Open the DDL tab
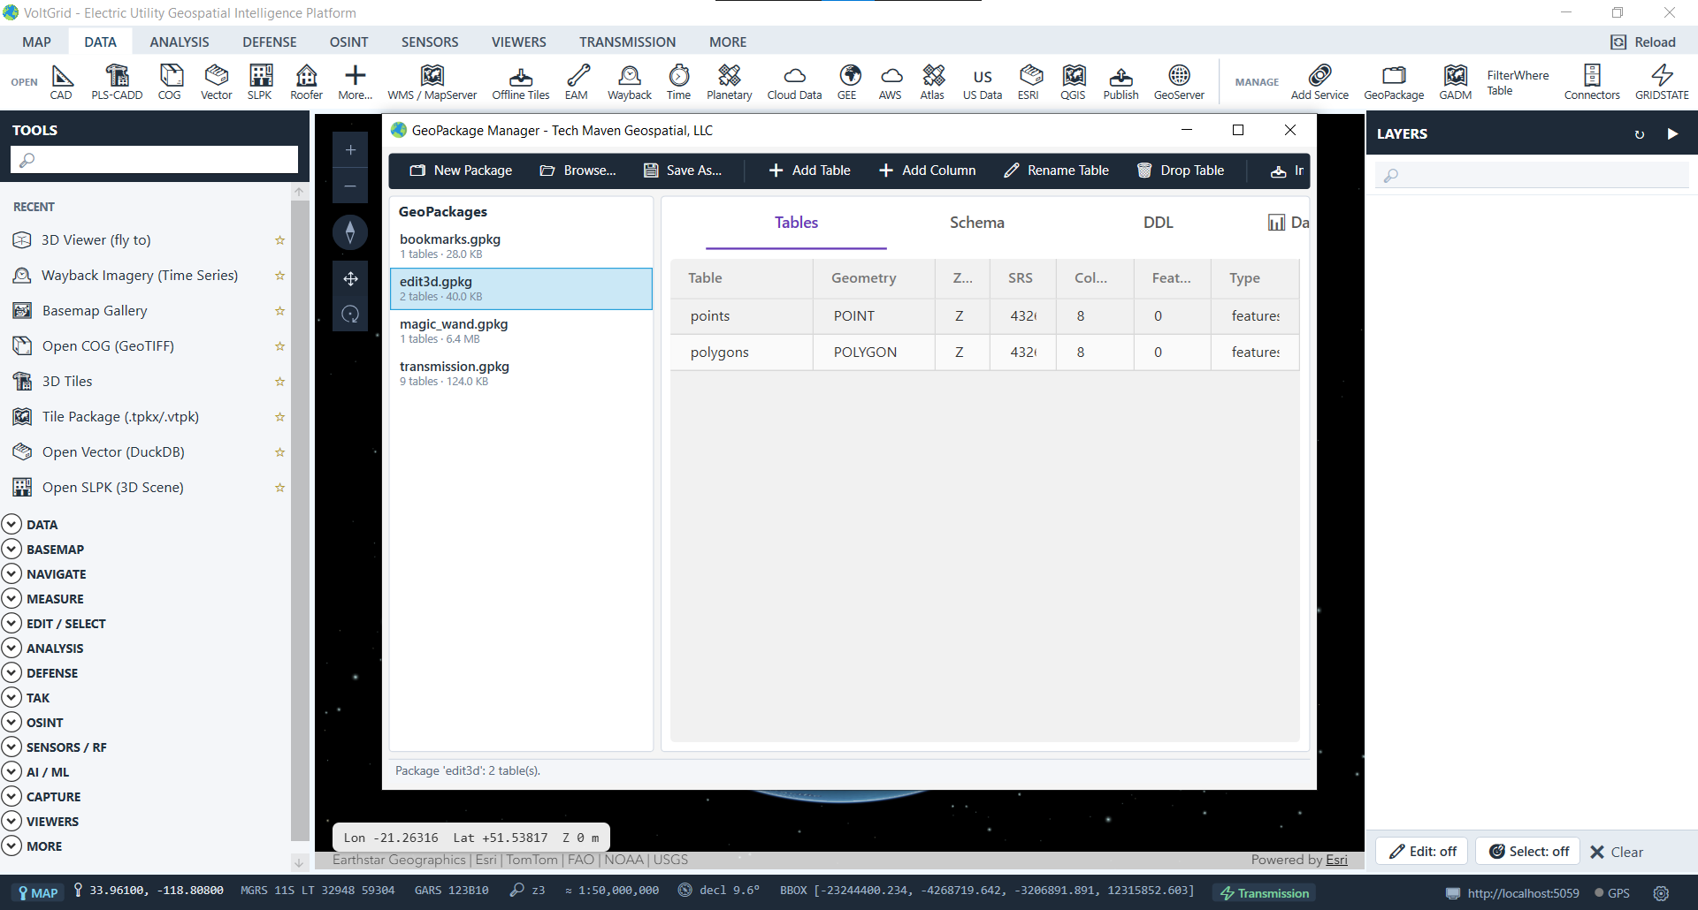The width and height of the screenshot is (1698, 910). pyautogui.click(x=1159, y=223)
